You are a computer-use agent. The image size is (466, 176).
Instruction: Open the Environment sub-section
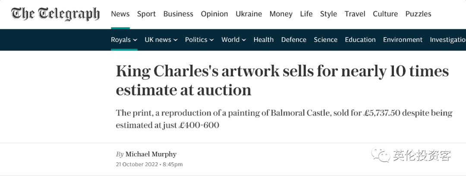tap(403, 40)
